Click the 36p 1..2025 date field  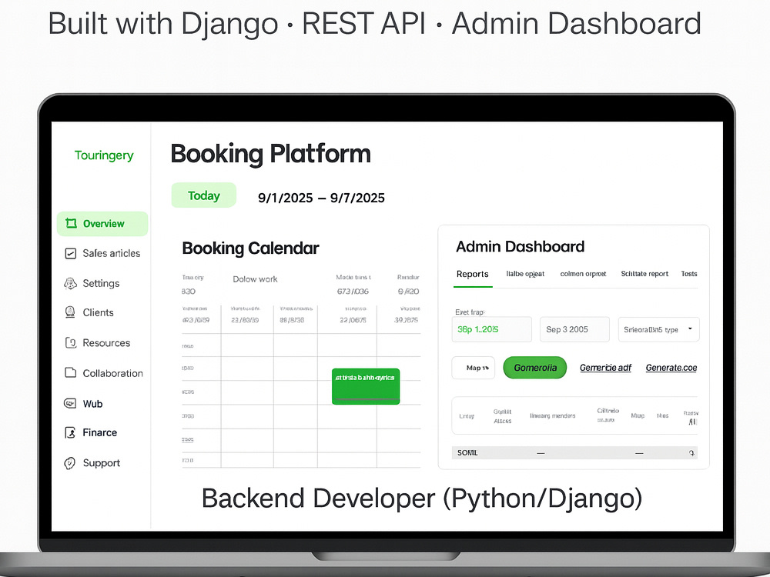(x=491, y=329)
